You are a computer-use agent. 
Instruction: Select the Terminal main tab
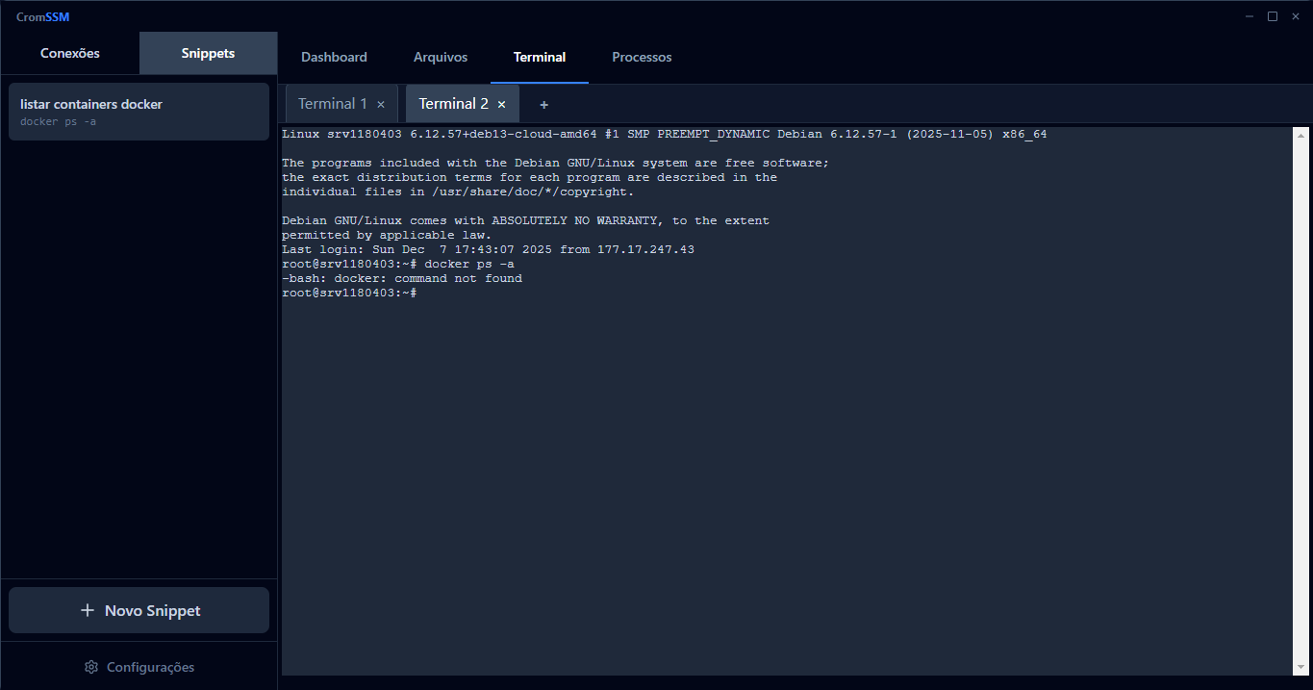tap(539, 57)
